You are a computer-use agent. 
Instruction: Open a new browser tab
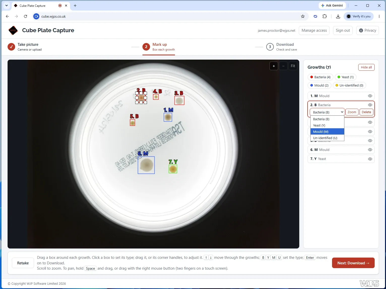[x=75, y=6]
